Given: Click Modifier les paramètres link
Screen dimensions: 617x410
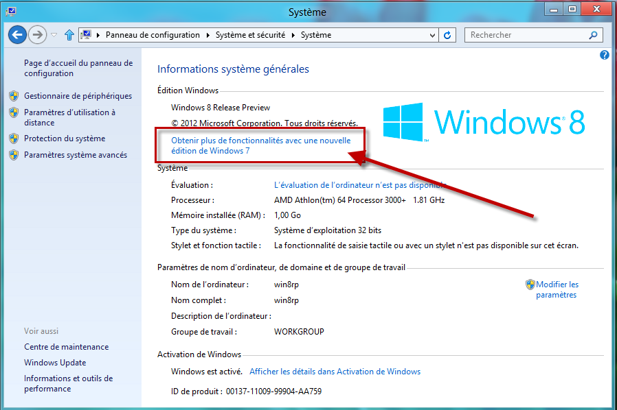Looking at the screenshot, I should coord(557,289).
